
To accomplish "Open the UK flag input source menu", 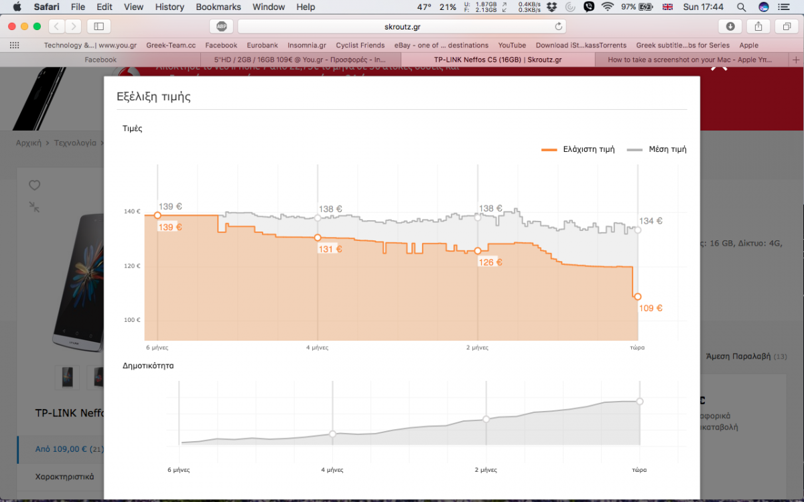I will point(667,7).
